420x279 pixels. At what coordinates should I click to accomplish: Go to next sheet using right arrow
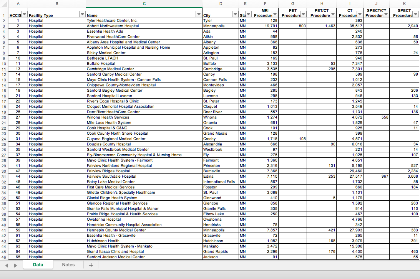(x=15, y=265)
